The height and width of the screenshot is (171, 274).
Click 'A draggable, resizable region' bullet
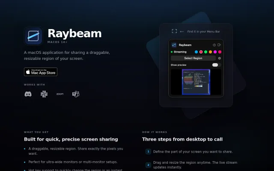[76, 151]
